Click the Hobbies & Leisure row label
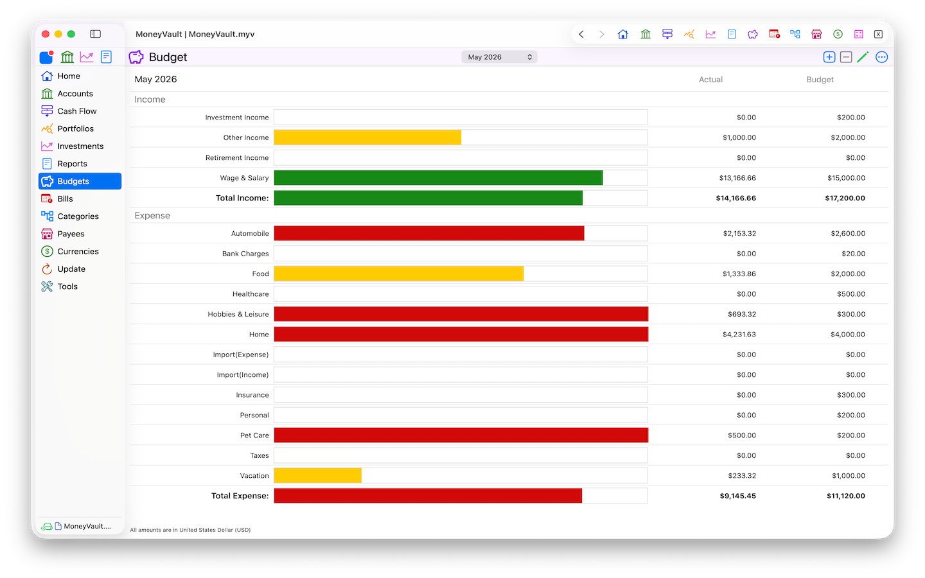The image size is (925, 578). pyautogui.click(x=238, y=314)
